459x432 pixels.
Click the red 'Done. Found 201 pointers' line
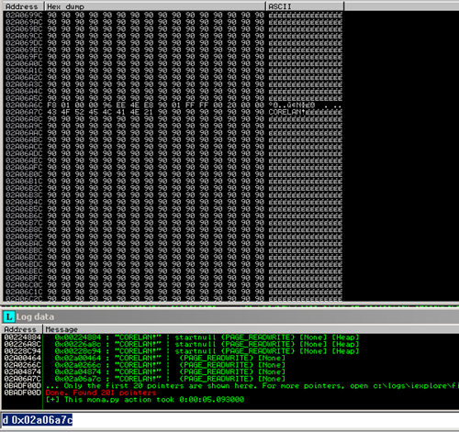[101, 393]
